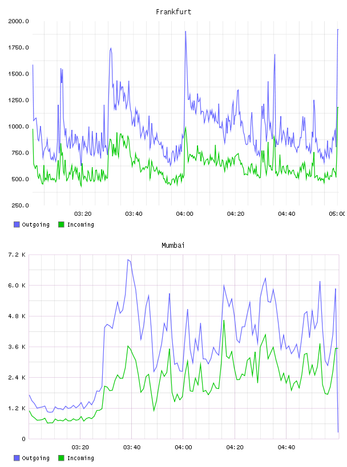Screen dimensions: 347x467
Task: Click the Mumbai outgoing peak near 03:40
Action: tap(128, 260)
